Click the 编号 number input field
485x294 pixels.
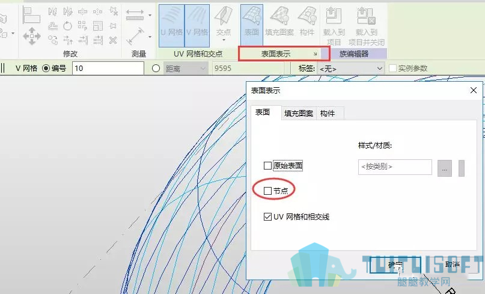tap(108, 68)
